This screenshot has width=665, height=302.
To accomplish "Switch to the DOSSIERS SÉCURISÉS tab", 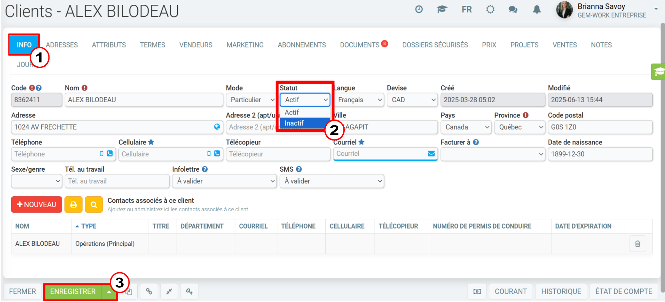I will point(435,45).
